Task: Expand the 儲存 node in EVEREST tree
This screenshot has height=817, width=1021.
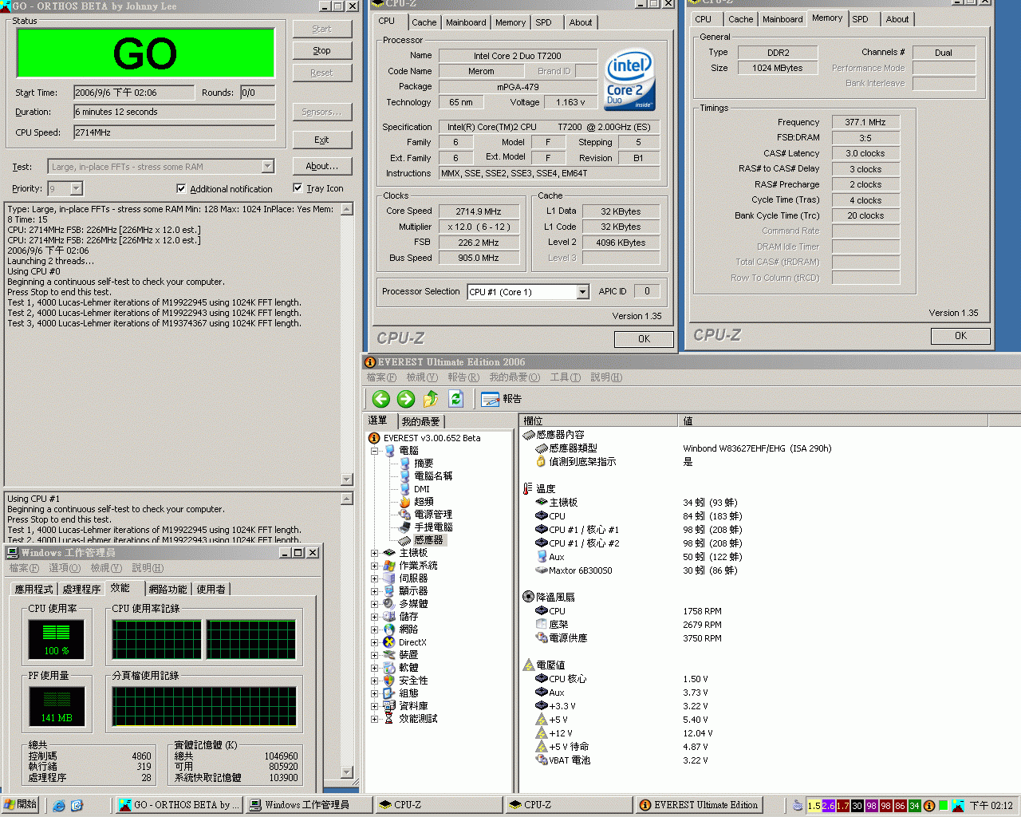Action: 374,617
